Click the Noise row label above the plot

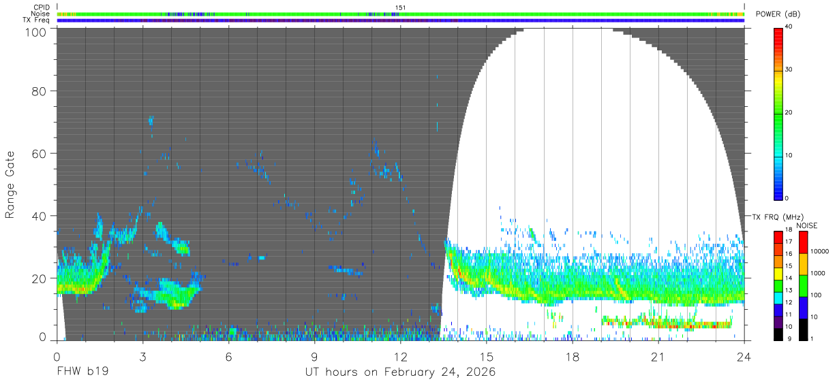pos(40,14)
